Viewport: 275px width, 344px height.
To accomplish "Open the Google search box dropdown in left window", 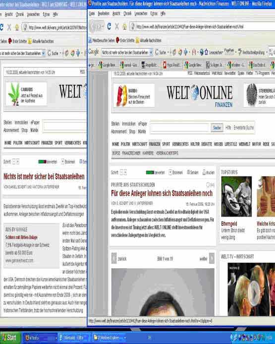I will pos(44,53).
